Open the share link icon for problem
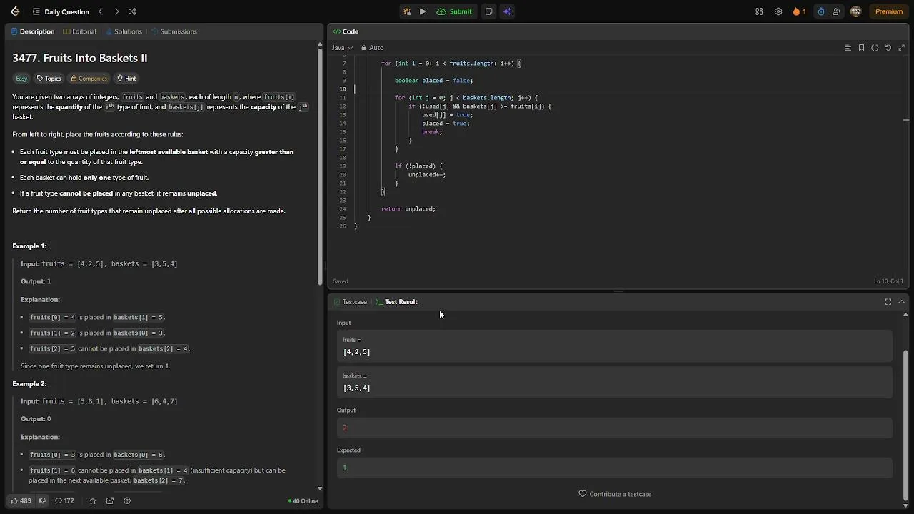The image size is (914, 514). pos(110,500)
